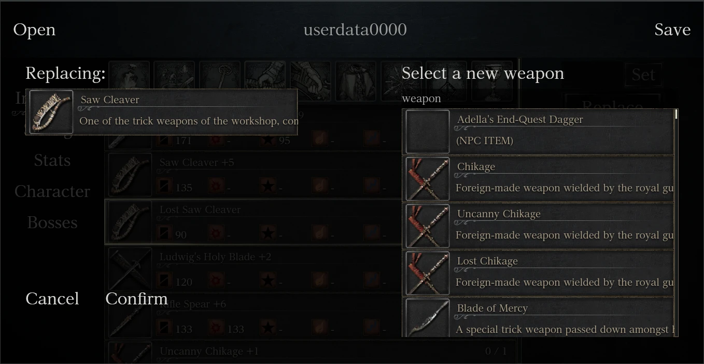This screenshot has width=704, height=364.
Task: Switch to the dimmed Stats tab
Action: tap(52, 160)
